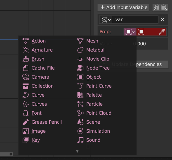Image resolution: width=172 pixels, height=160 pixels.
Task: Choose Node Tree entry
Action: pyautogui.click(x=98, y=68)
